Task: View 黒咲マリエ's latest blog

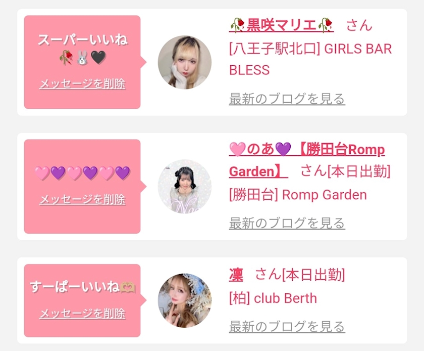Action: [287, 99]
